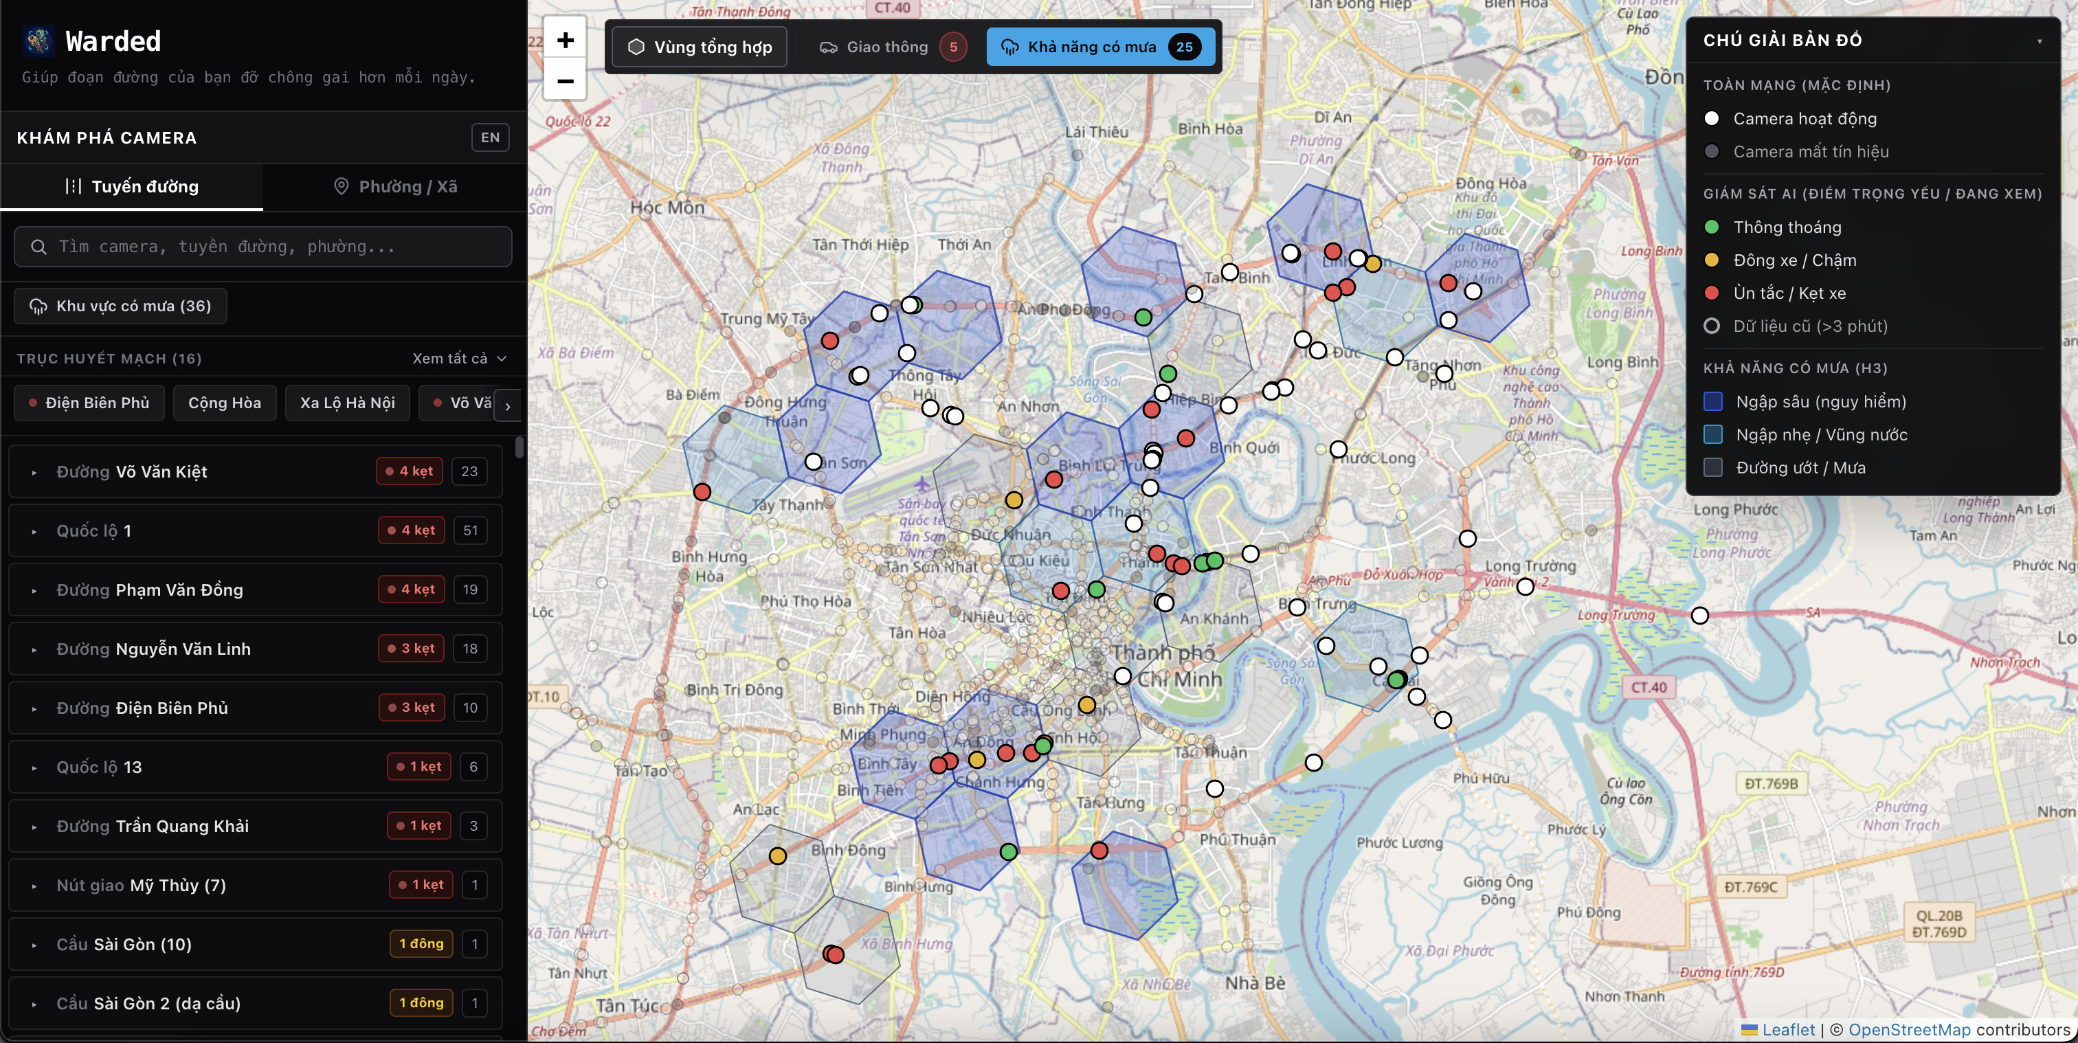Zoom in the map with plus button

[x=566, y=40]
